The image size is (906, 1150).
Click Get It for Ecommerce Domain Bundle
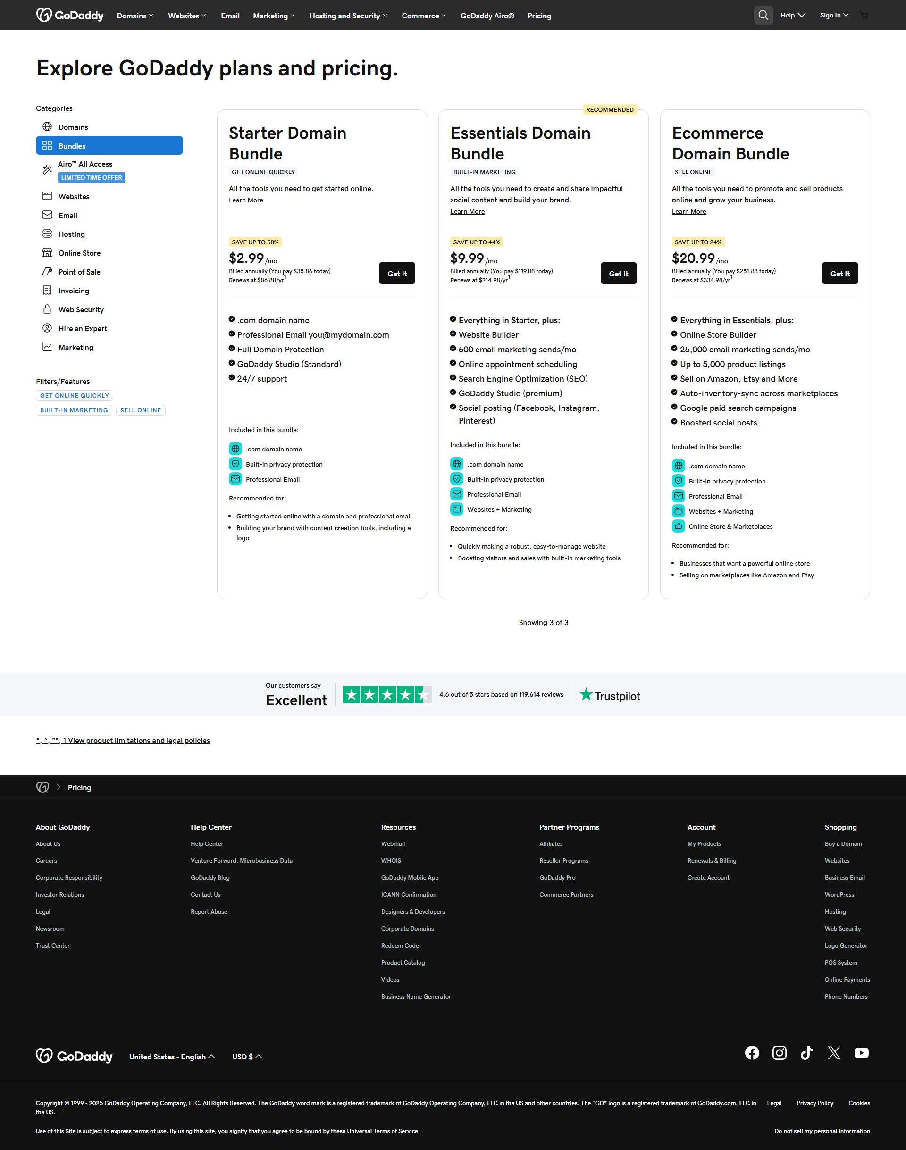[839, 273]
